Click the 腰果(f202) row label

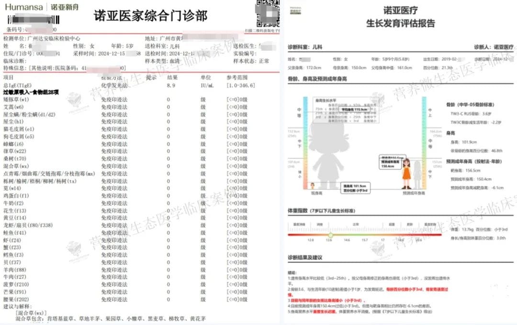coord(16,299)
